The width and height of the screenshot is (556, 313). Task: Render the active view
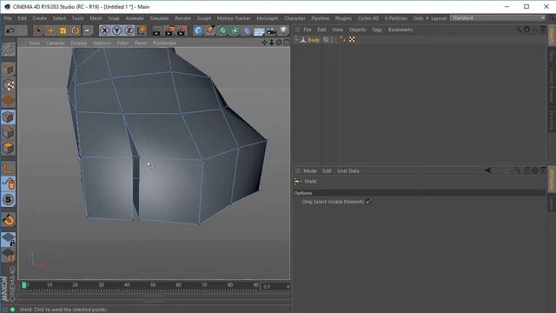[156, 31]
